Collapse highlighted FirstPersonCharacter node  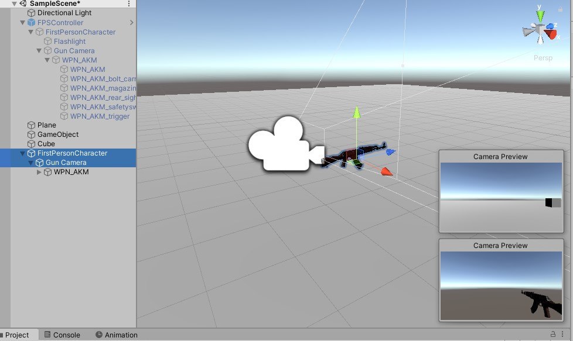tap(23, 154)
